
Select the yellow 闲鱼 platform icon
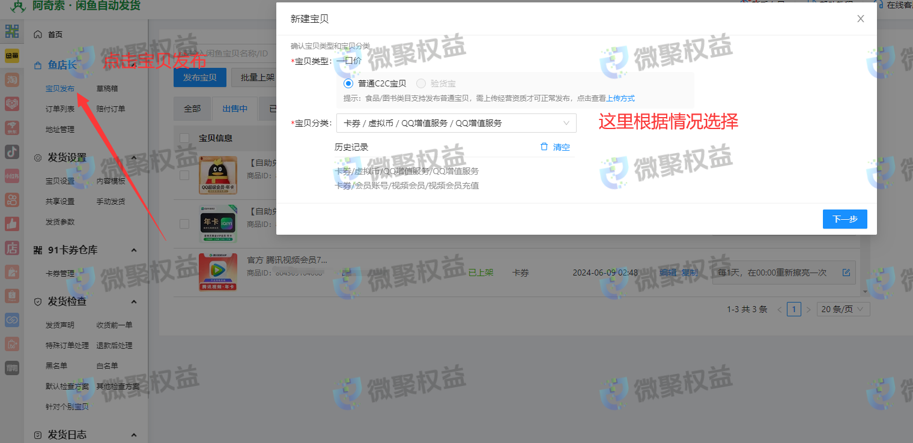click(x=12, y=55)
